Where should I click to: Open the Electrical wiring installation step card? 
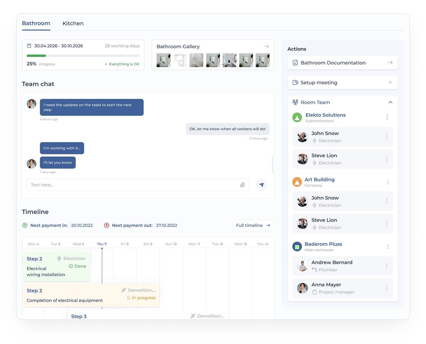[x=57, y=266]
